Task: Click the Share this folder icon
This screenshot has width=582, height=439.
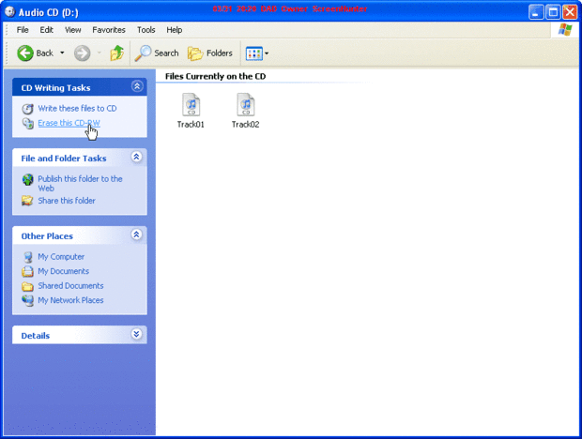Action: (27, 201)
